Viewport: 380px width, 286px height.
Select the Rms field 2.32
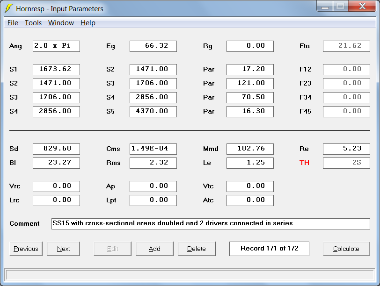[x=153, y=163]
